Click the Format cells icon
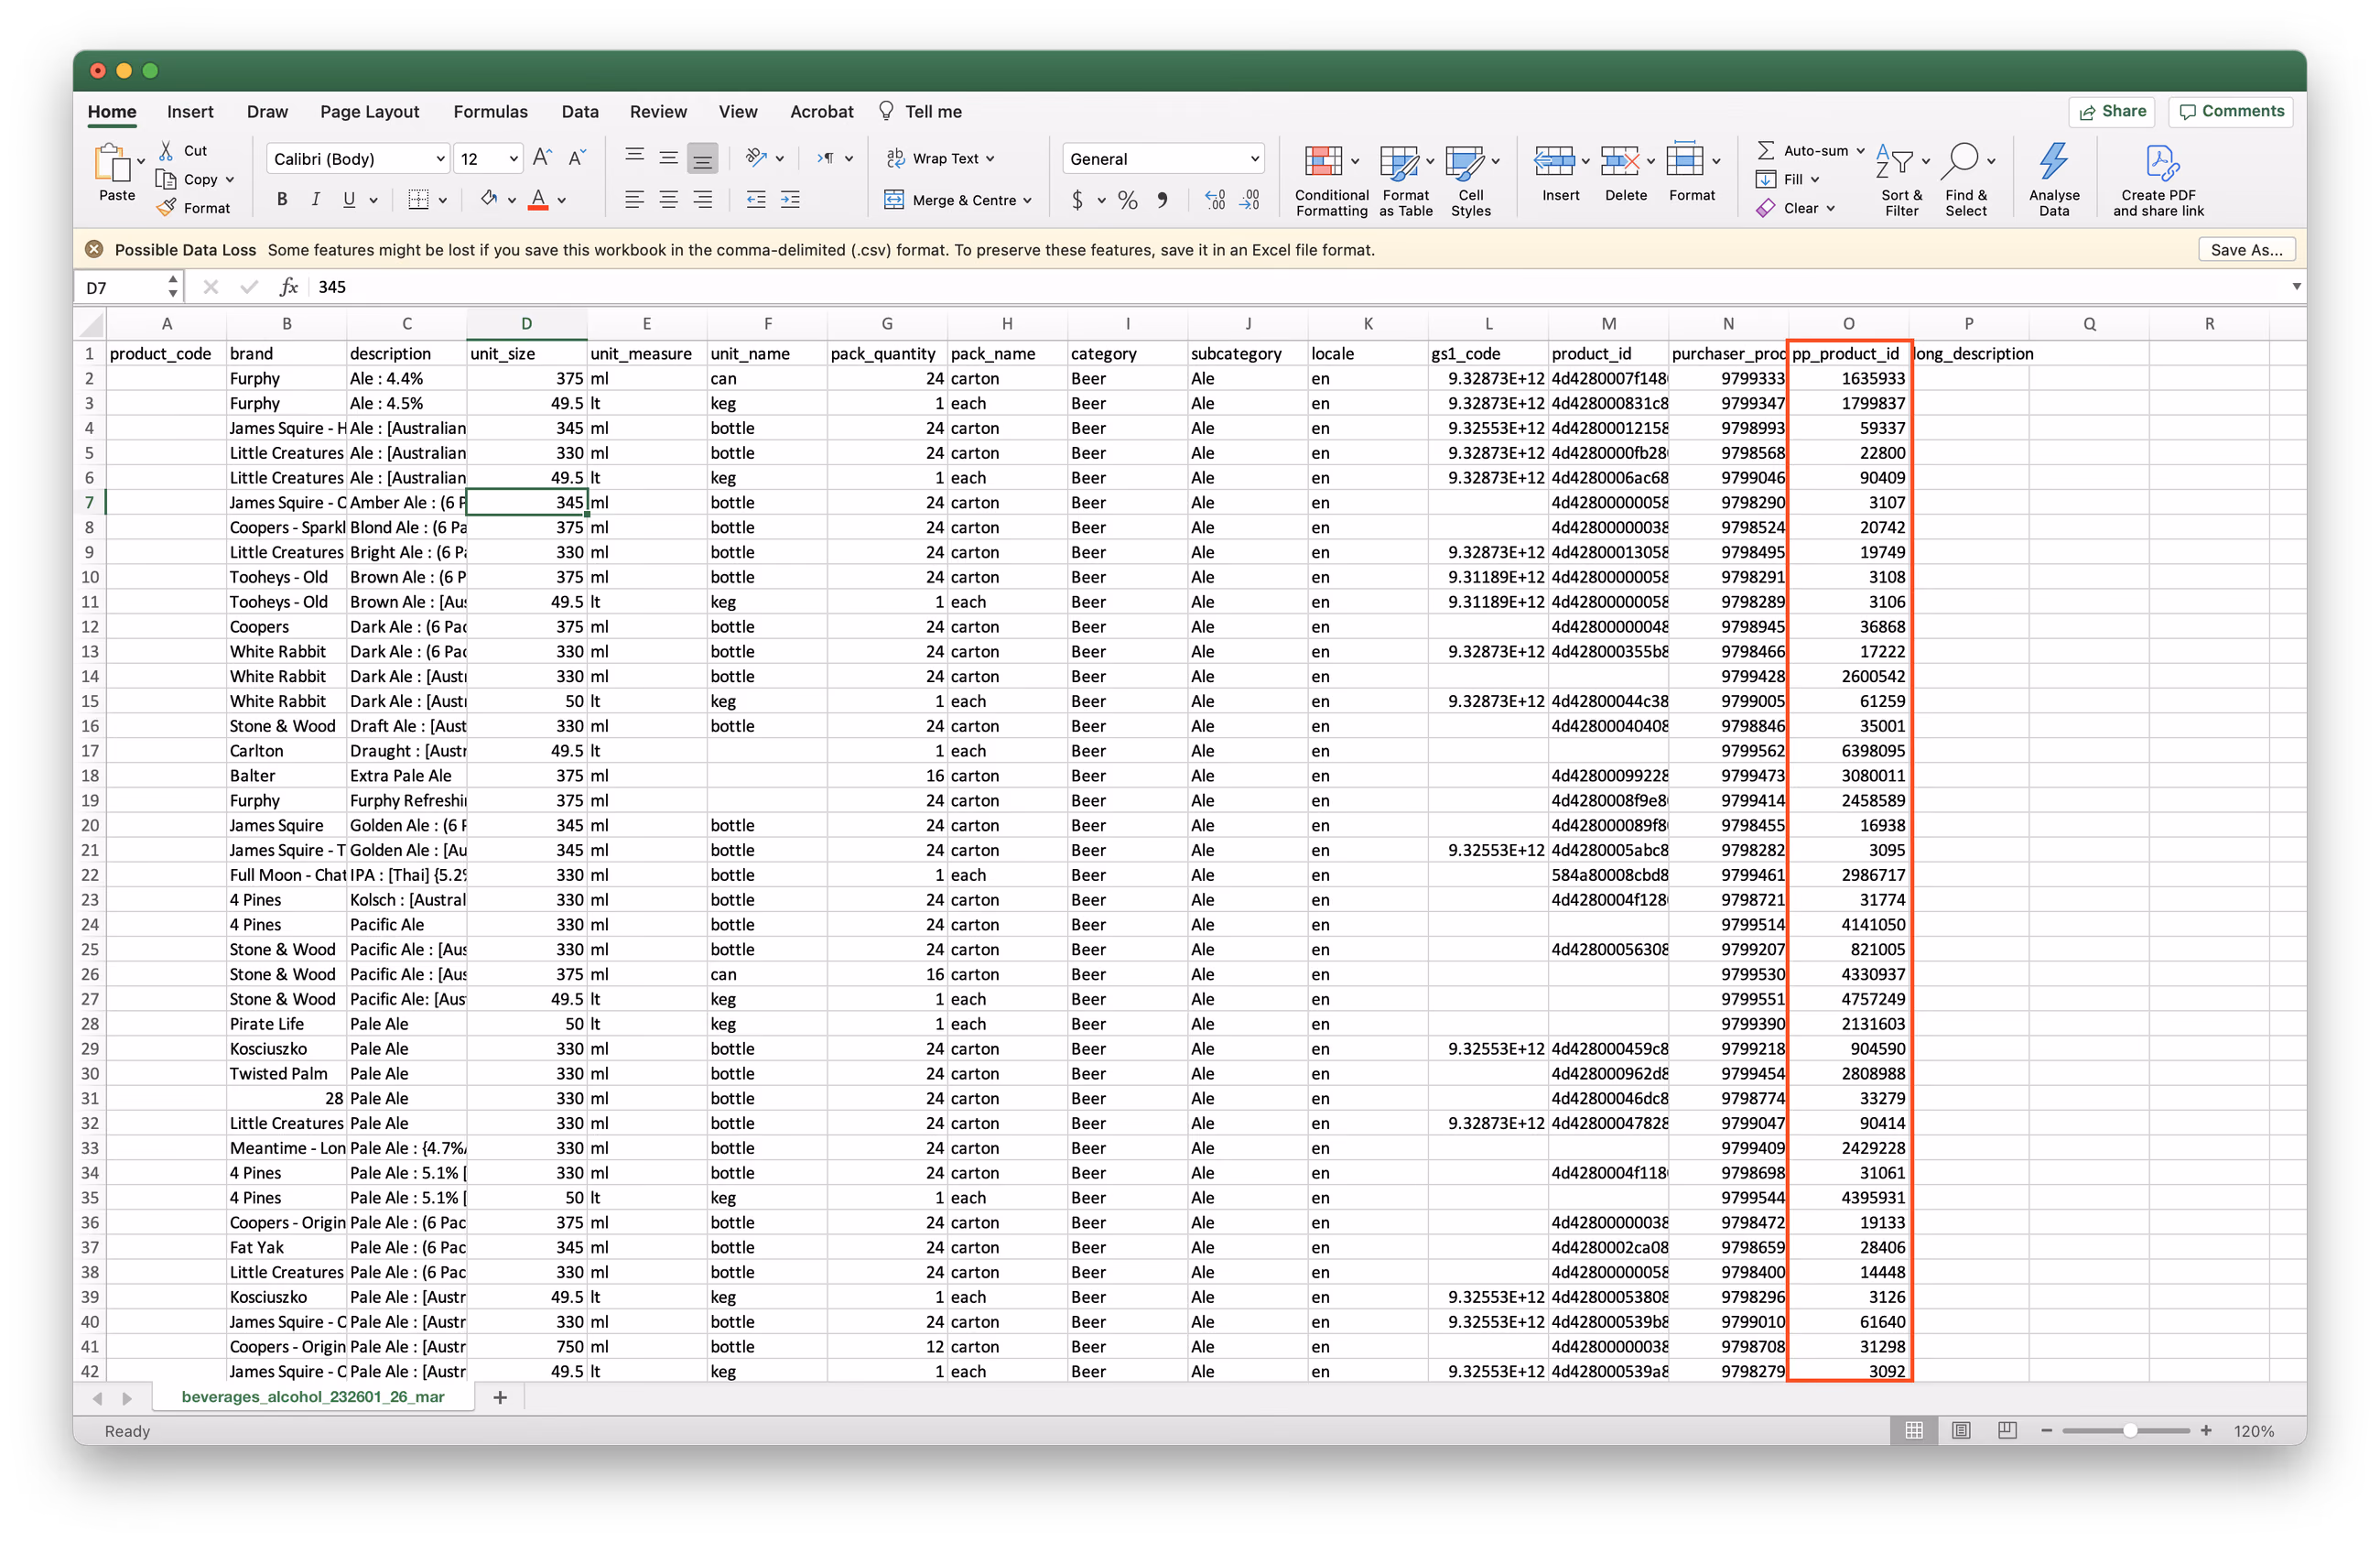 pos(1685,160)
